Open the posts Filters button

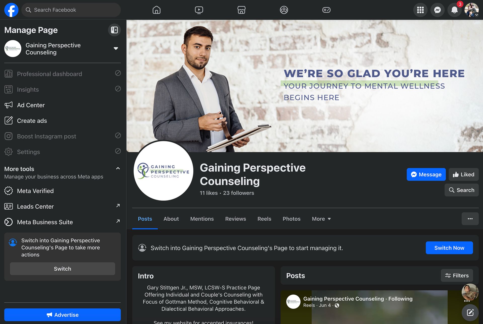(457, 276)
